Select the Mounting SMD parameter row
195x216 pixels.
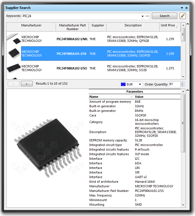(x=135, y=205)
